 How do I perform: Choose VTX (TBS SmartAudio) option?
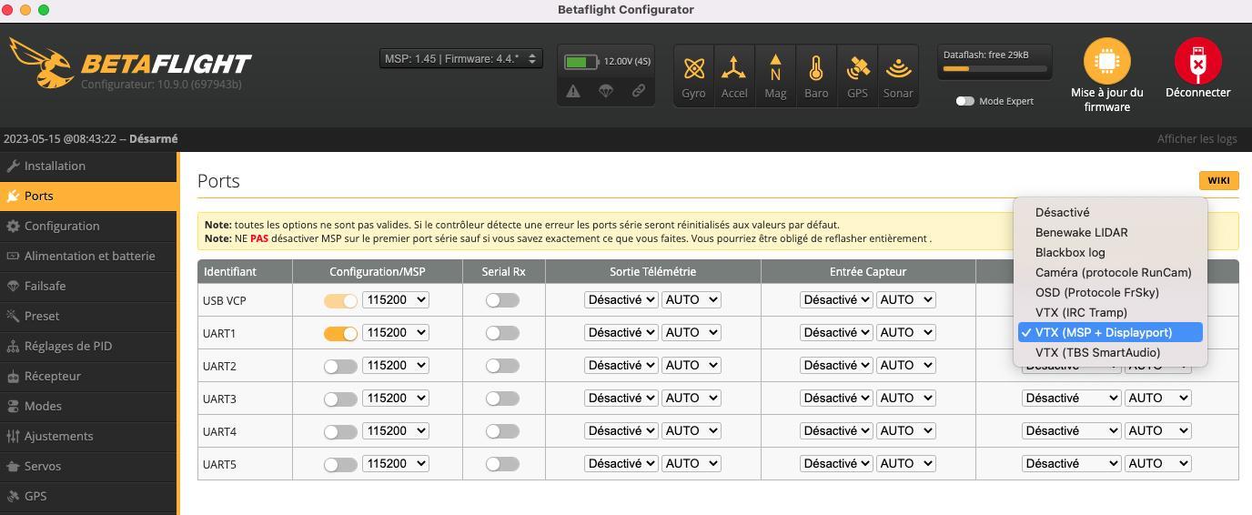(1110, 352)
